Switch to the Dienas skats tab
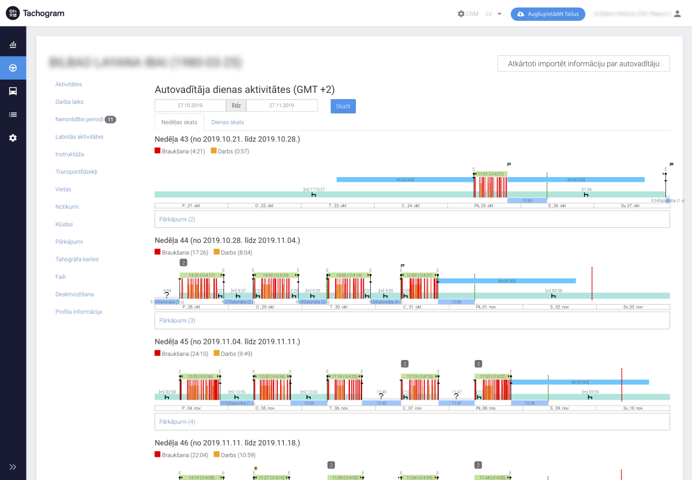 (228, 122)
